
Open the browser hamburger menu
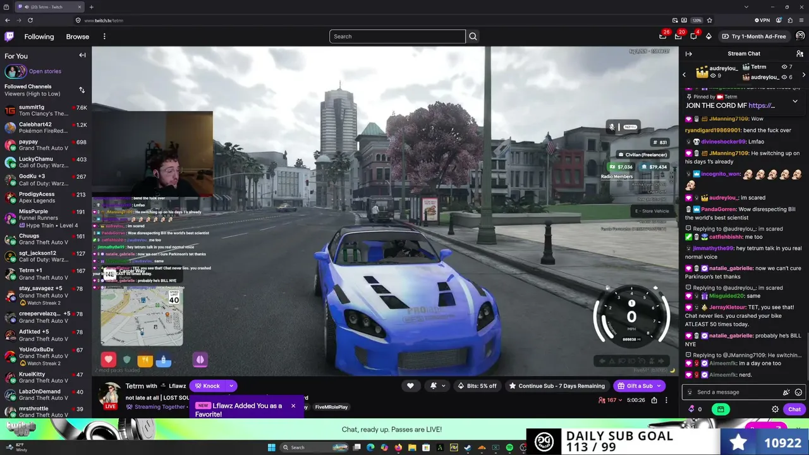(801, 20)
